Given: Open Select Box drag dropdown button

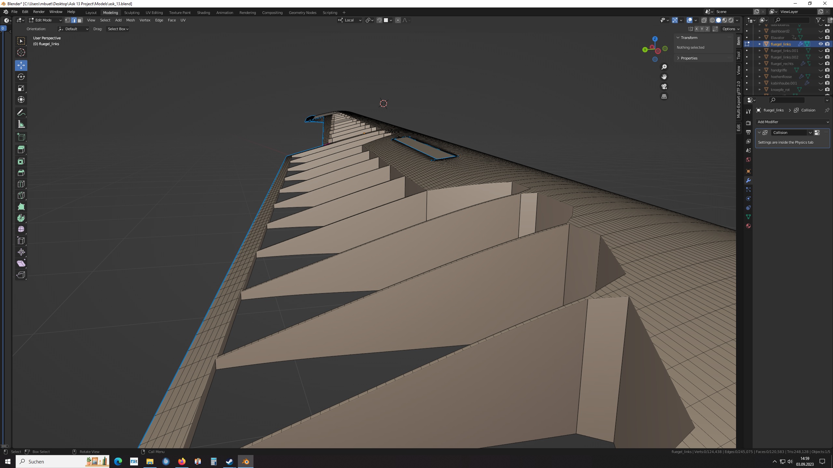Looking at the screenshot, I should 118,29.
